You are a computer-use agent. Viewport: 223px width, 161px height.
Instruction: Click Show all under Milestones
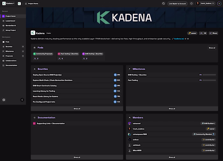point(172,109)
